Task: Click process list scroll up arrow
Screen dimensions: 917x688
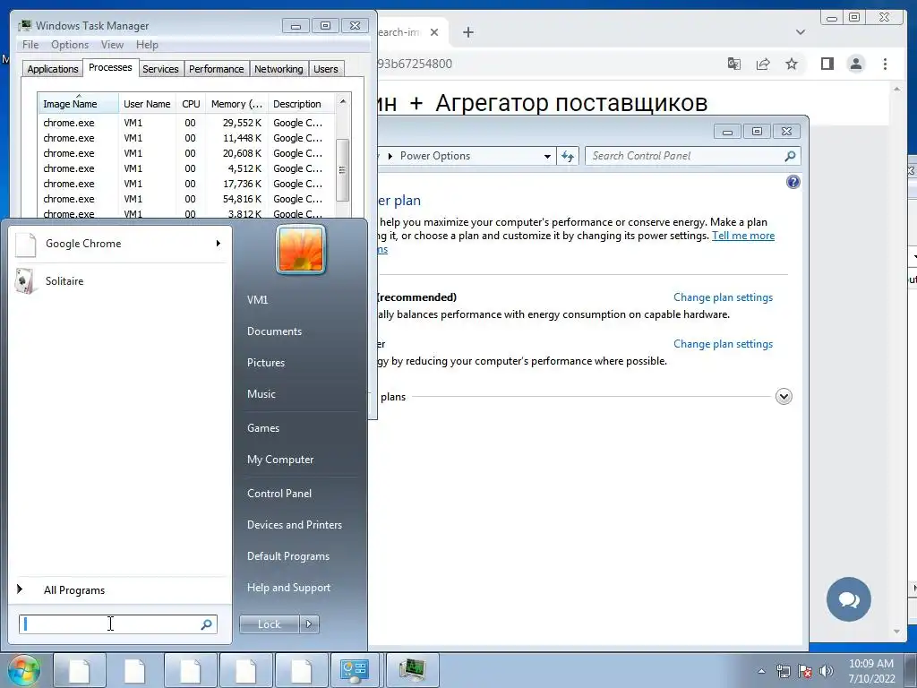Action: click(x=343, y=101)
